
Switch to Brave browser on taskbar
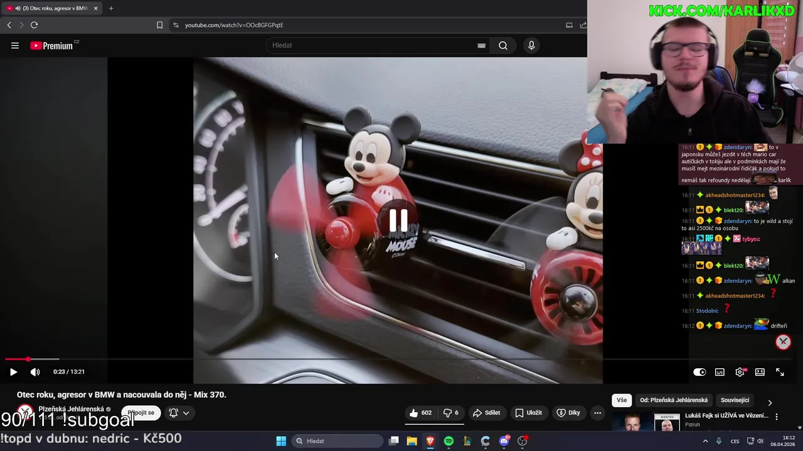coord(430,441)
